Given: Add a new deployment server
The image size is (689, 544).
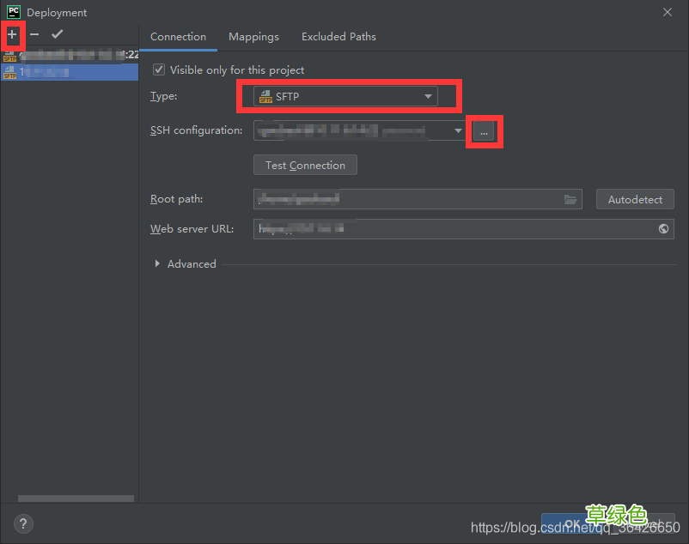Looking at the screenshot, I should [x=12, y=34].
